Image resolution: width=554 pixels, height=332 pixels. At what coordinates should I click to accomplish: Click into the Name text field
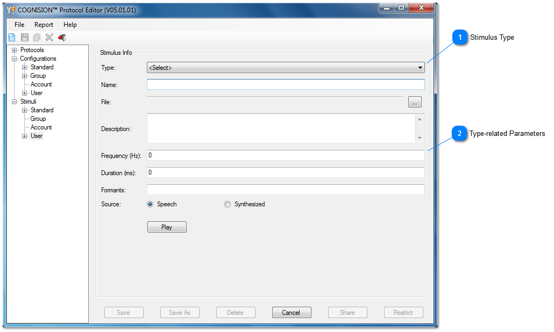tap(285, 84)
